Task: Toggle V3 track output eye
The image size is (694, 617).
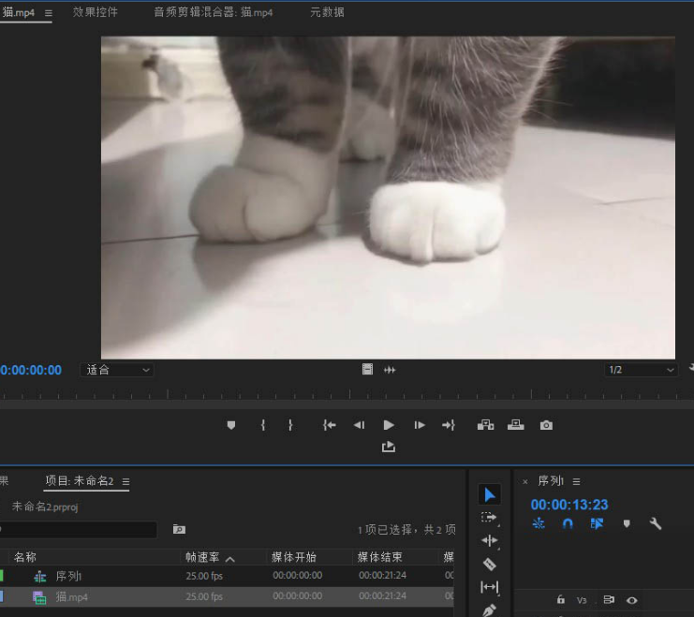Action: point(632,601)
